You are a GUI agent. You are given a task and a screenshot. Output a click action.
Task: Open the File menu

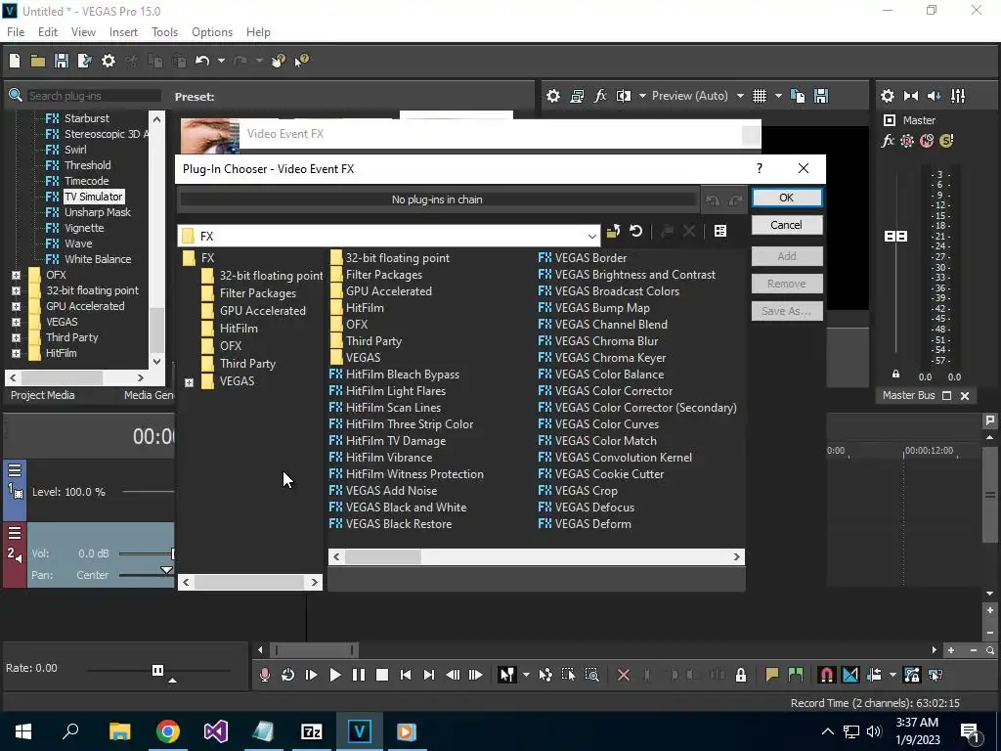point(16,32)
